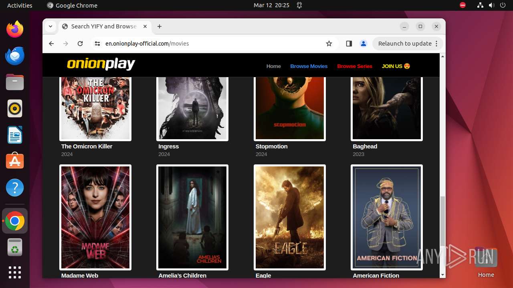The width and height of the screenshot is (513, 288).
Task: Open the Google Chrome app menu
Action: 72,5
